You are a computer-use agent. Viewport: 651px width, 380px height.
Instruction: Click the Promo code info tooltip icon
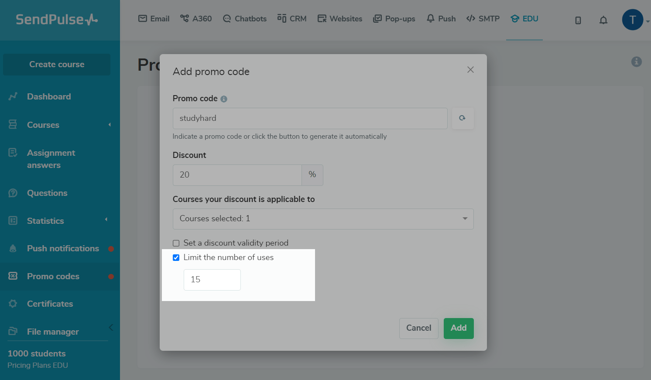pyautogui.click(x=224, y=99)
